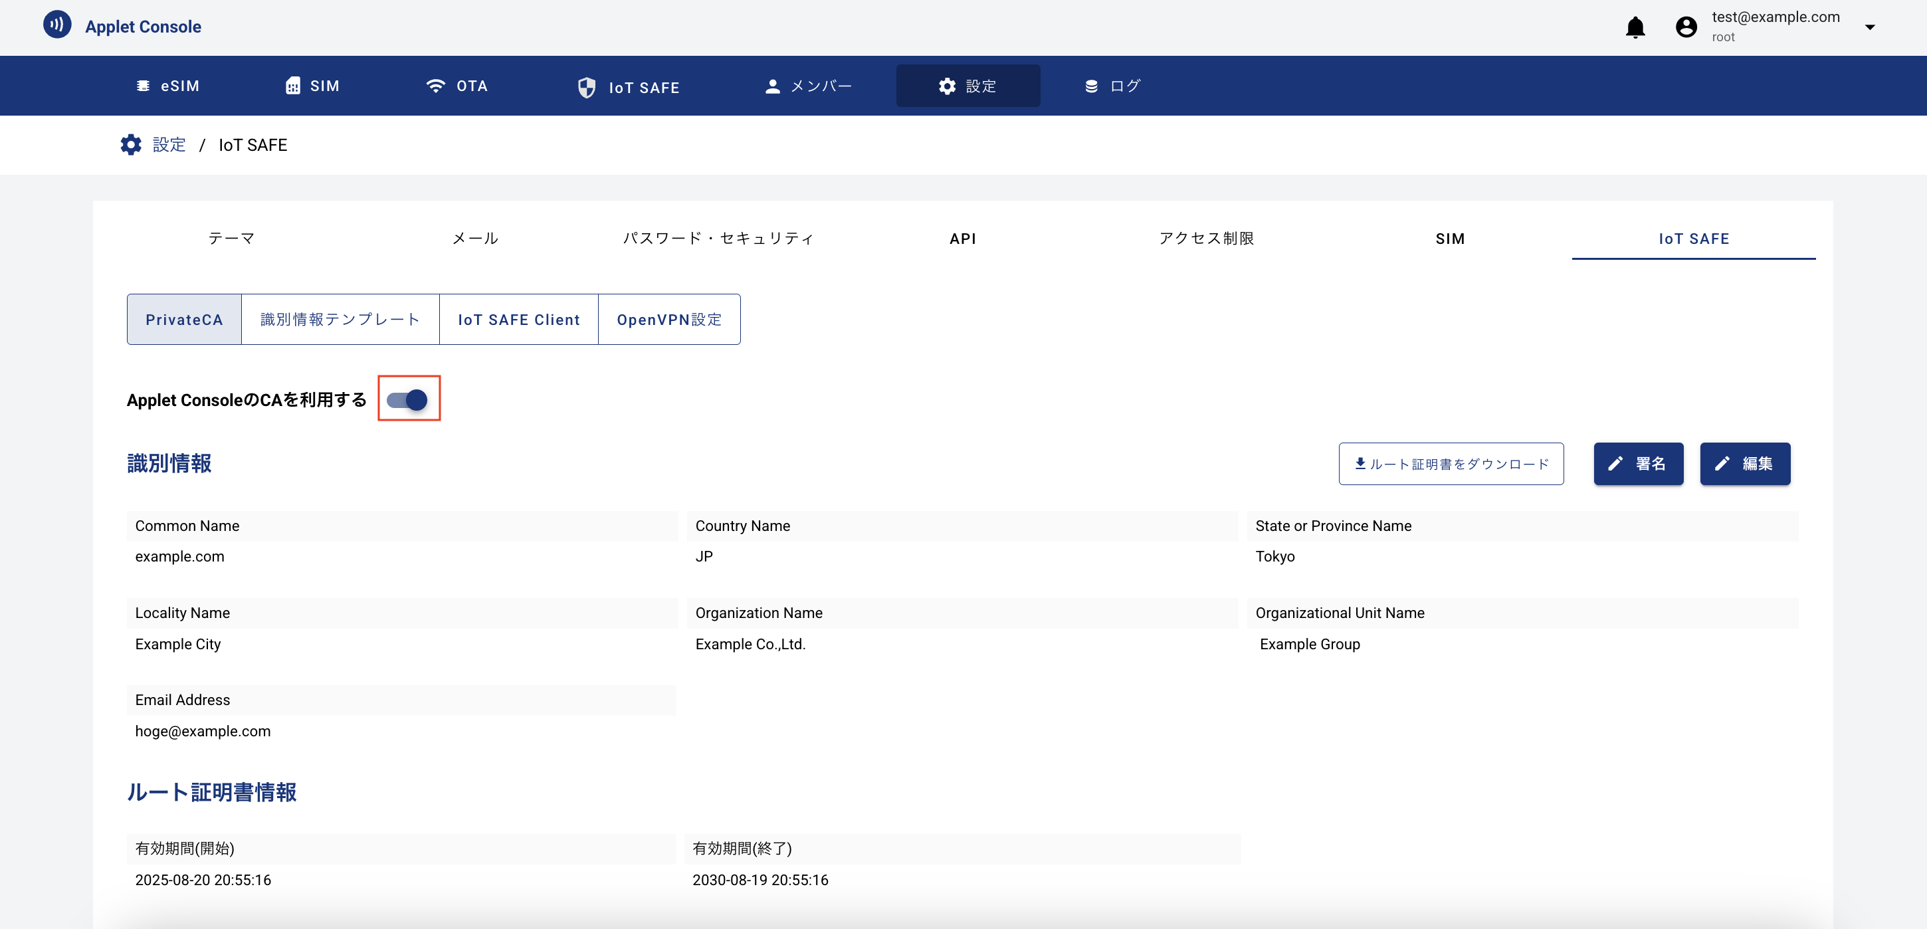Click ルート証明書をダウンロード button
Viewport: 1927px width, 929px height.
coord(1451,464)
